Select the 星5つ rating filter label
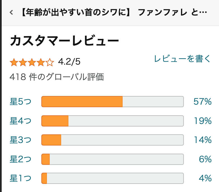The image size is (219, 192). [20, 102]
